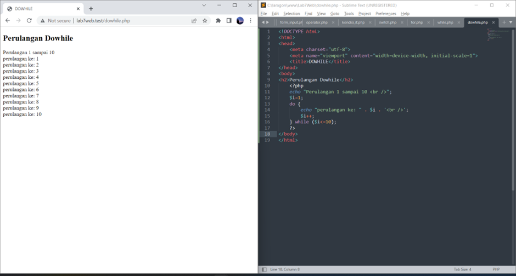Click the title DOWHILE code line
This screenshot has height=276, width=516.
tap(320, 61)
